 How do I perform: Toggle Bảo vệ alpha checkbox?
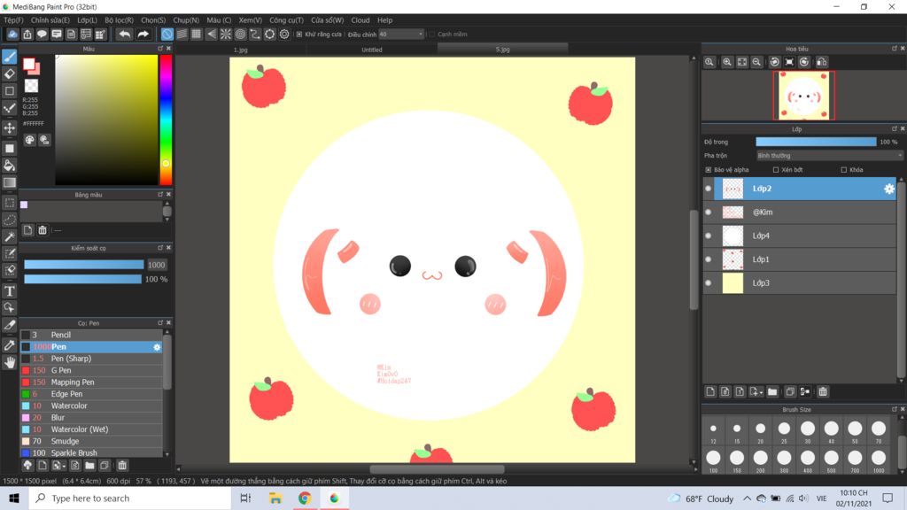(708, 170)
